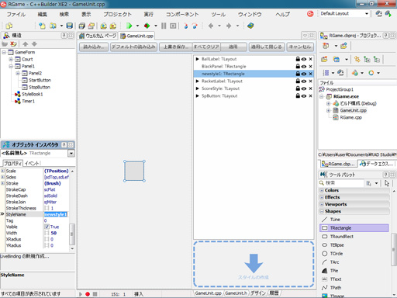Switch to the ウェルカム ページ tab
Image resolution: width=397 pixels, height=298 pixels.
(x=98, y=36)
